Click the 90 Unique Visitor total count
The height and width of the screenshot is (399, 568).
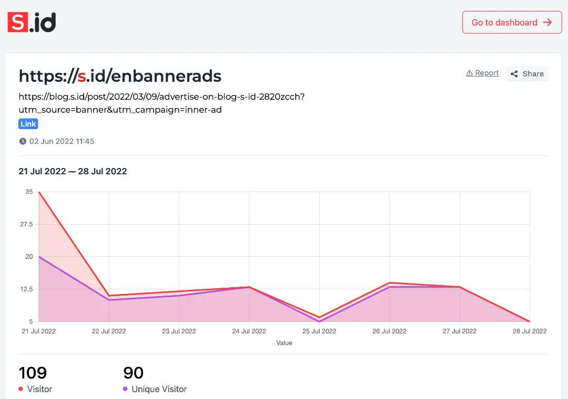(x=134, y=373)
